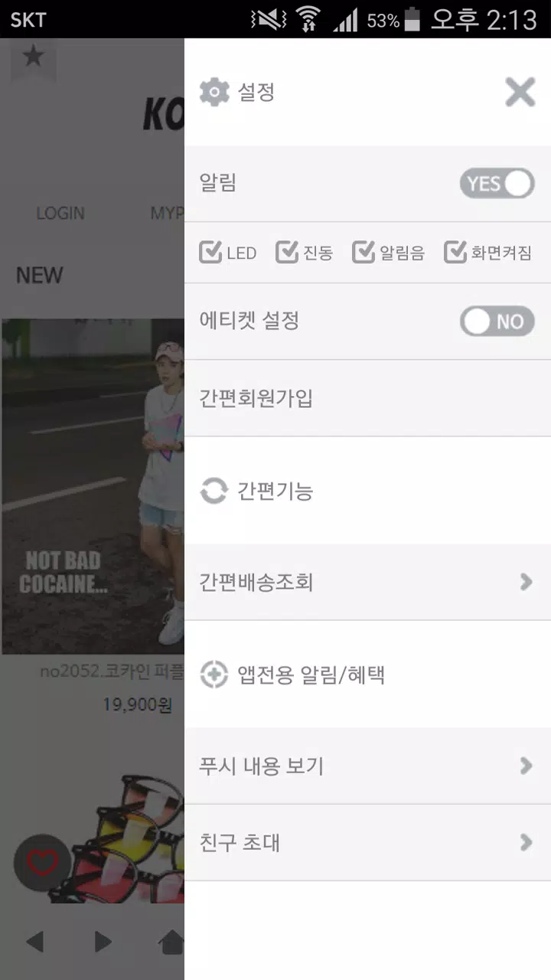The width and height of the screenshot is (551, 980).
Task: Tap the heart wishlist icon
Action: tap(42, 863)
